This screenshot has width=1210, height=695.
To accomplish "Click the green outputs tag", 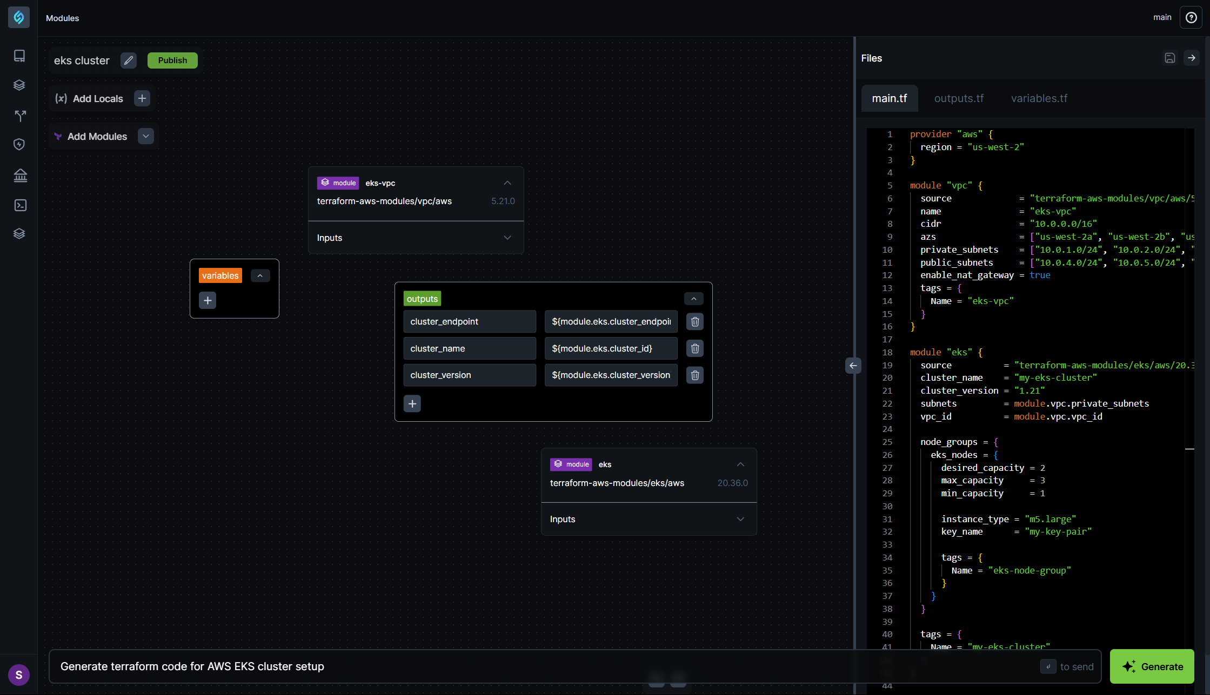I will (422, 299).
